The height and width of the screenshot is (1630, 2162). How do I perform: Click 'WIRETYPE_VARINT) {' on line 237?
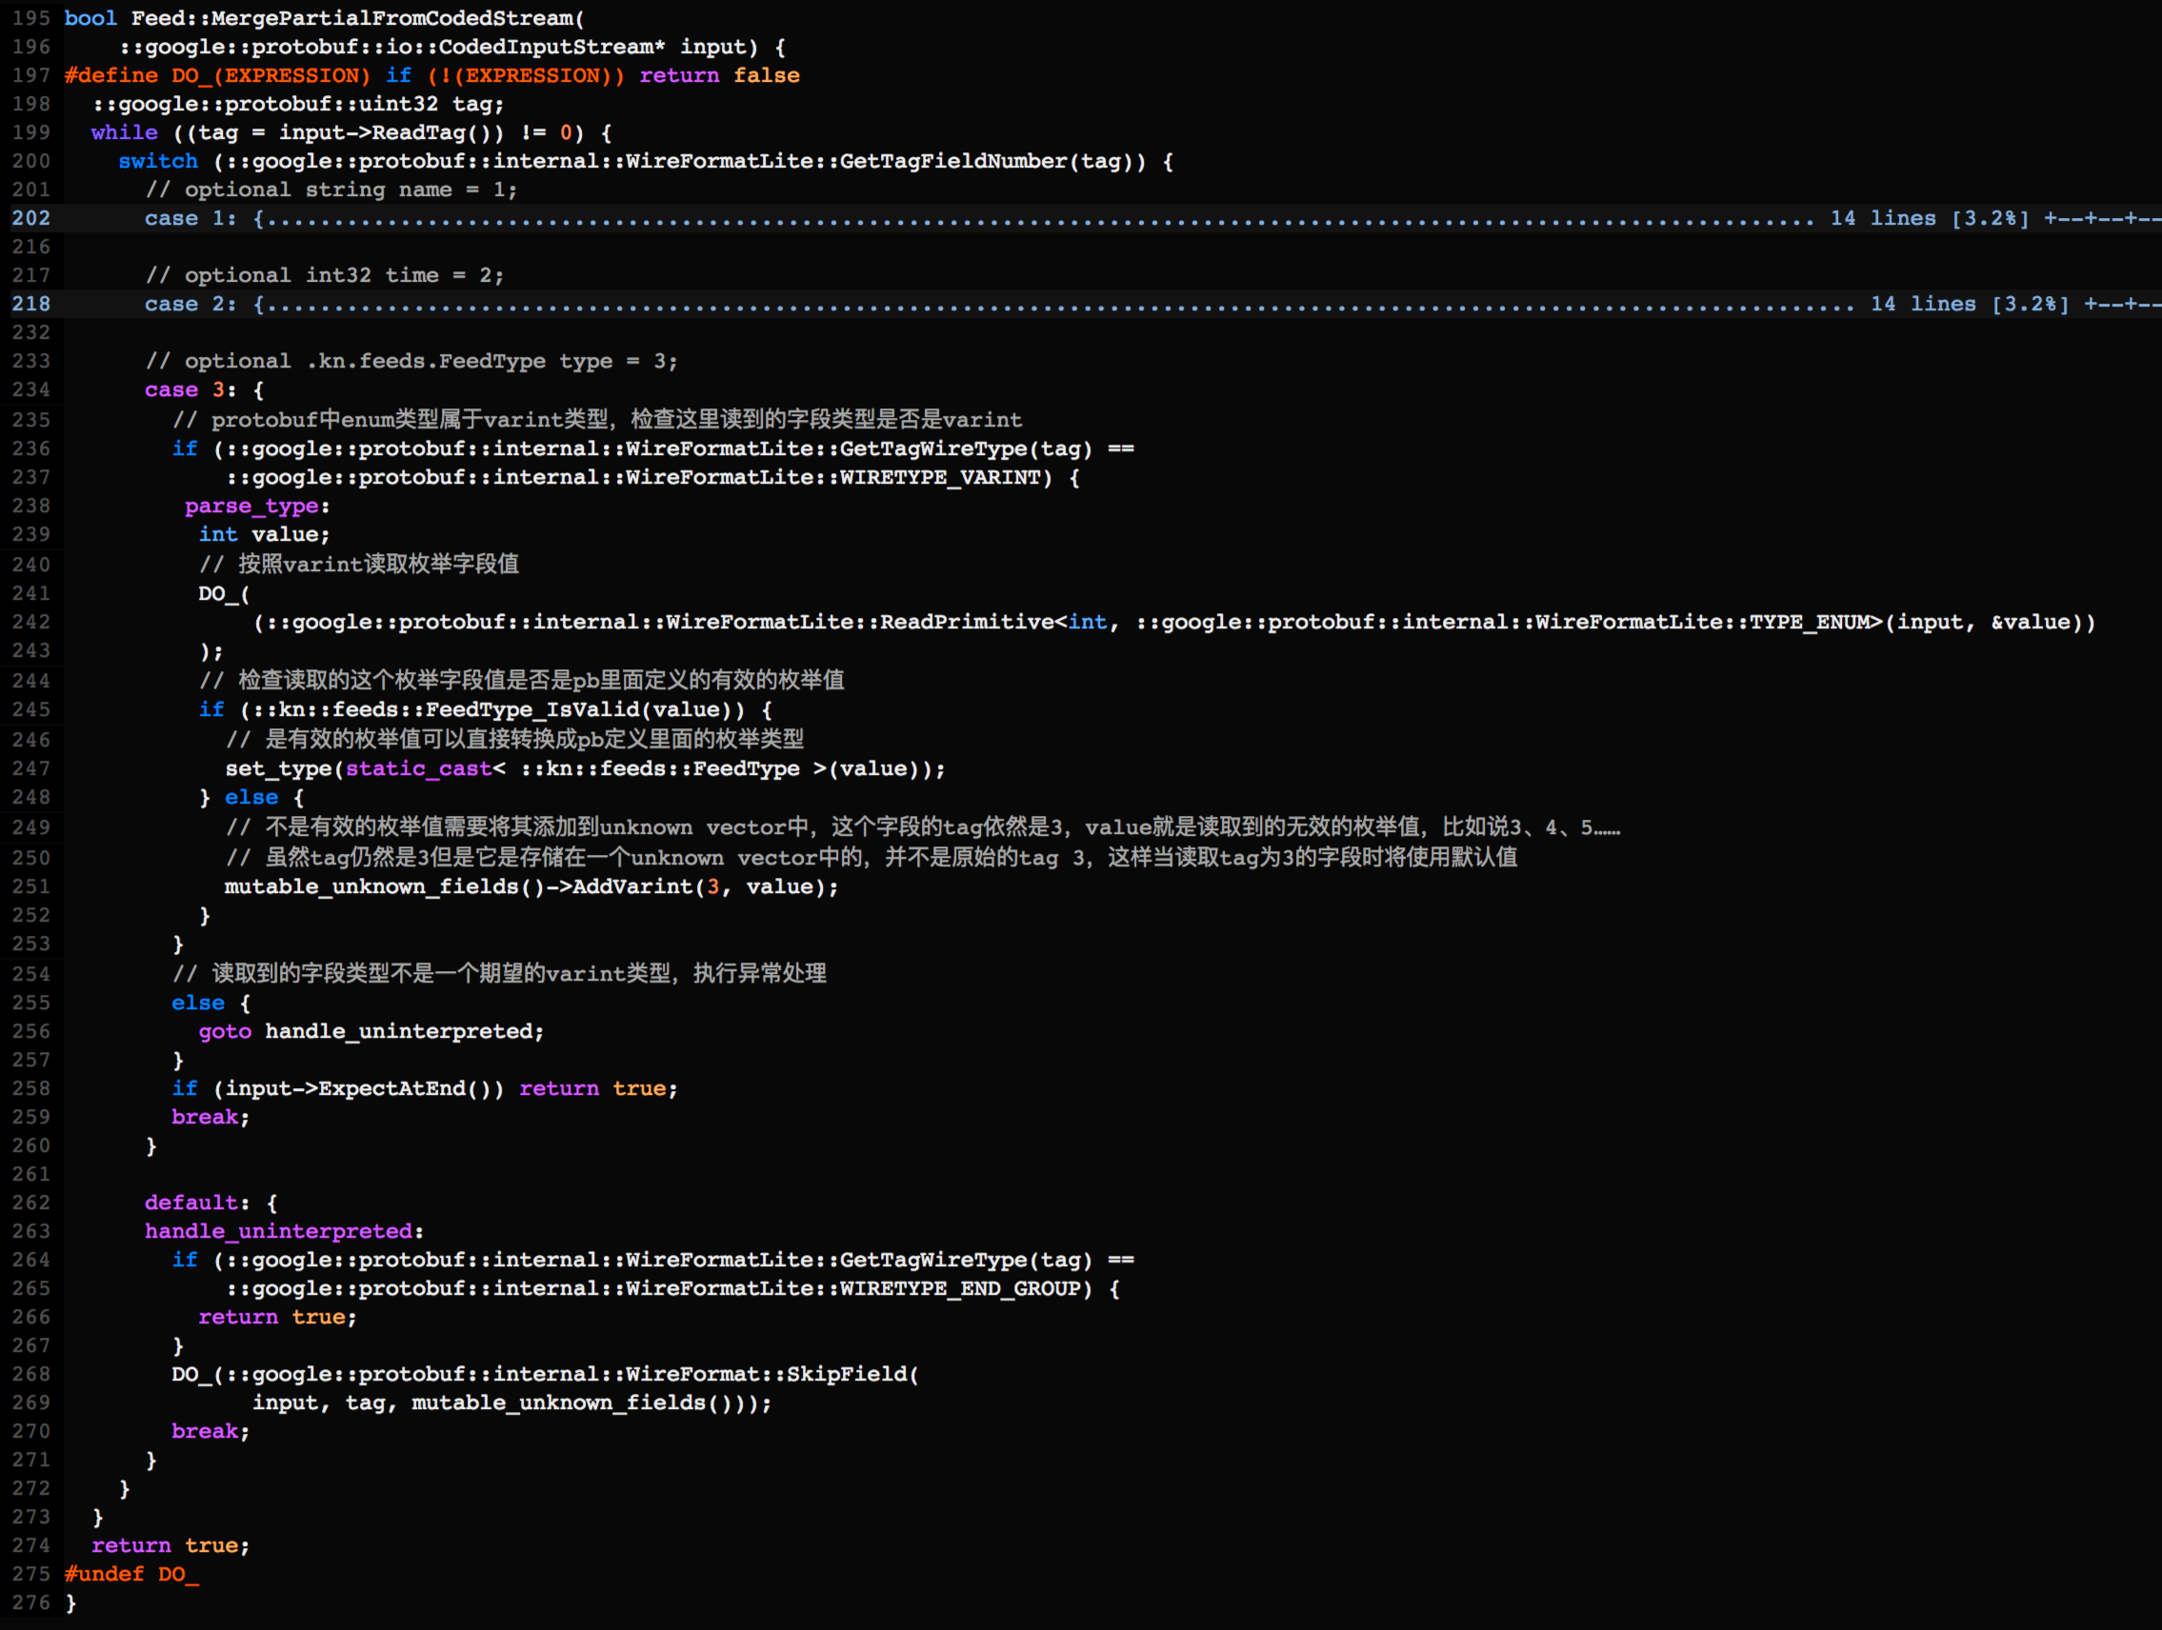click(960, 478)
